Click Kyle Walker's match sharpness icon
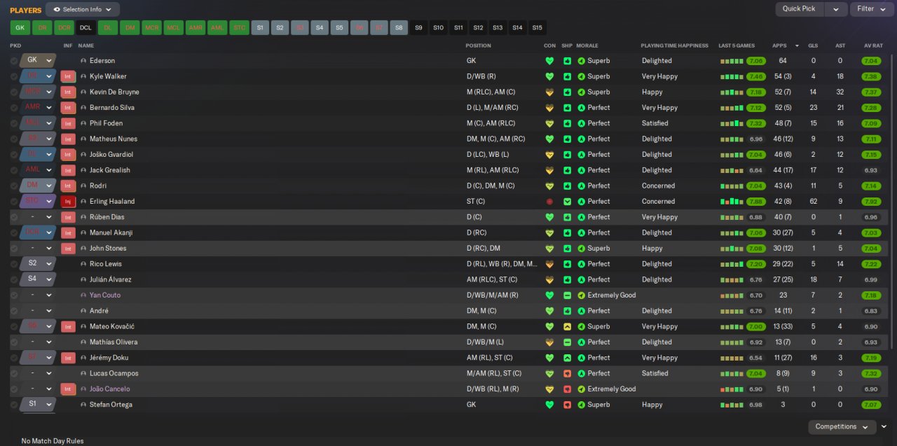 [x=568, y=76]
